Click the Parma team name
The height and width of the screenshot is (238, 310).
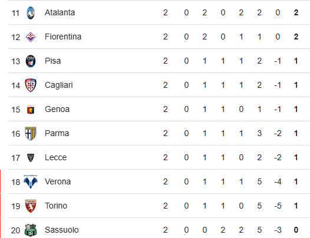coord(57,133)
